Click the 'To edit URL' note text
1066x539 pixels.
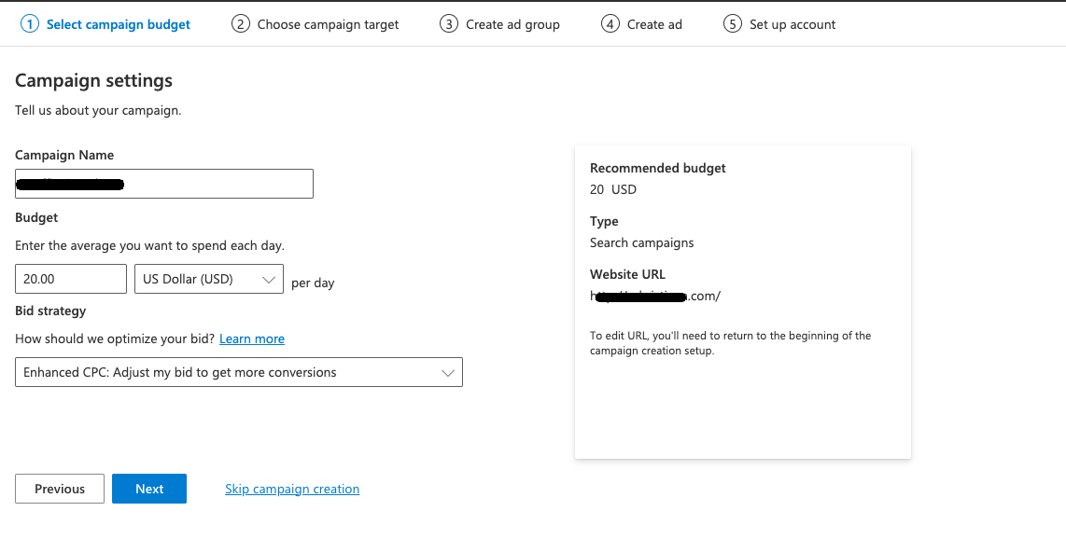[x=730, y=343]
